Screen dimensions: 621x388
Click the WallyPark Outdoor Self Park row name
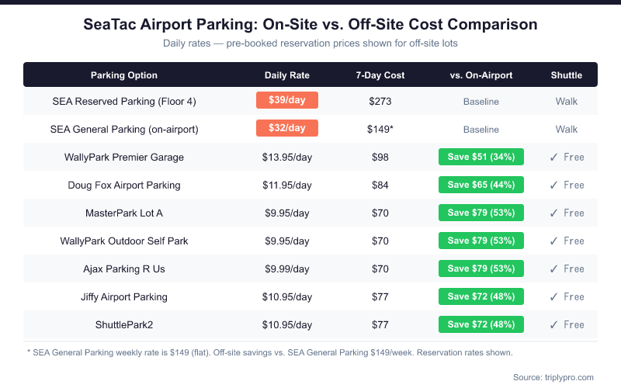click(x=124, y=241)
